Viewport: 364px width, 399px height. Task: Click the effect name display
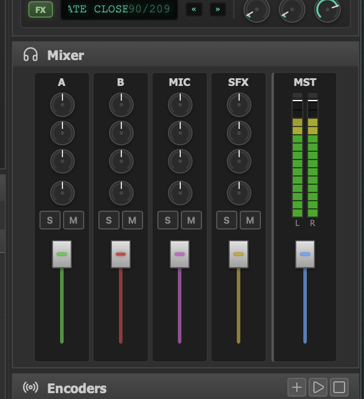click(118, 9)
